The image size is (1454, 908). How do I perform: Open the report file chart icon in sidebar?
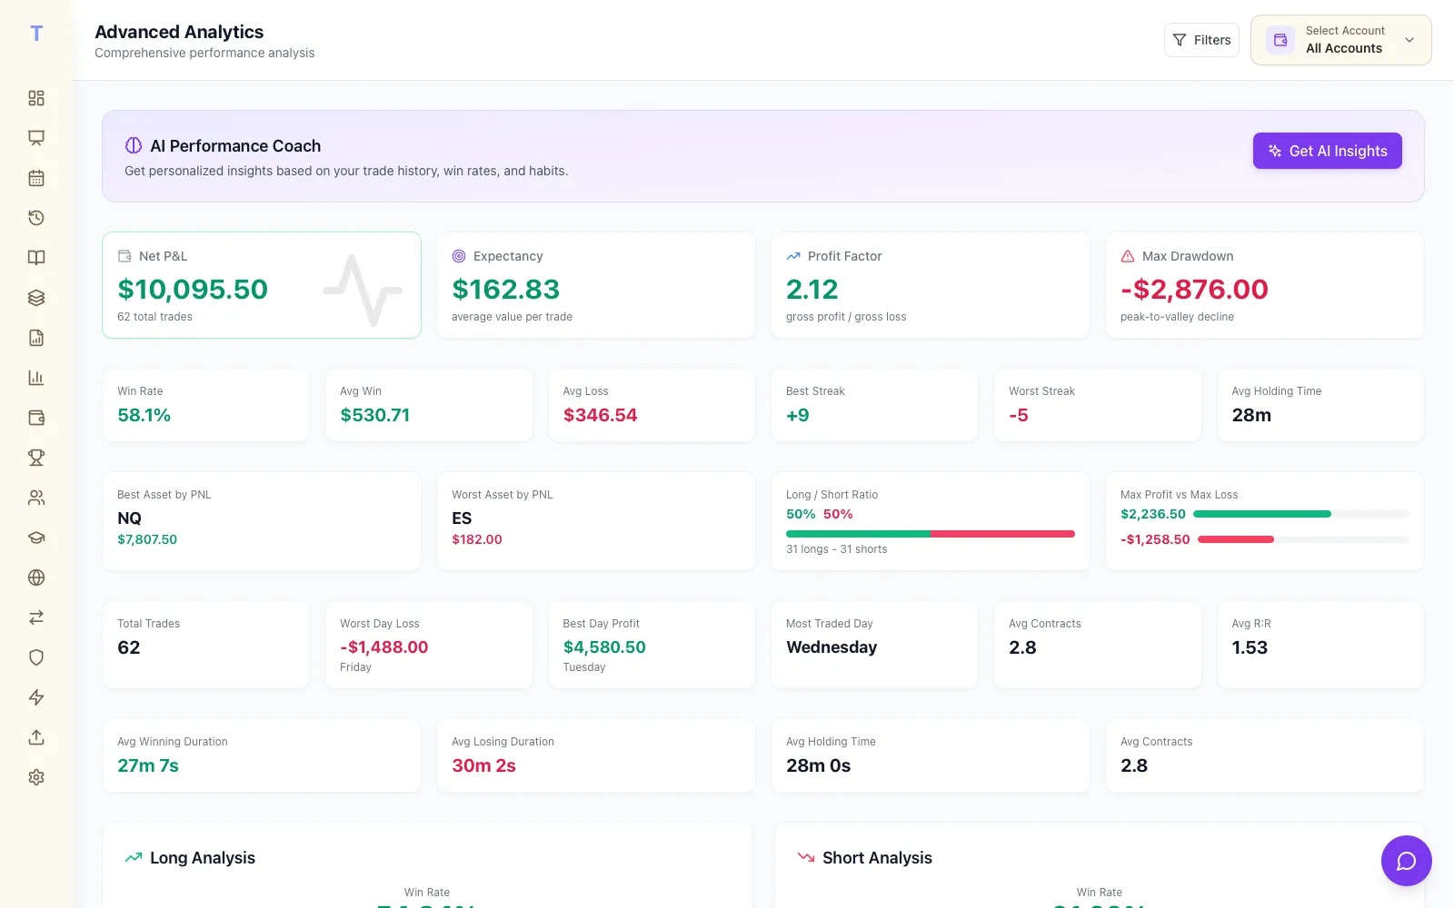coord(36,338)
